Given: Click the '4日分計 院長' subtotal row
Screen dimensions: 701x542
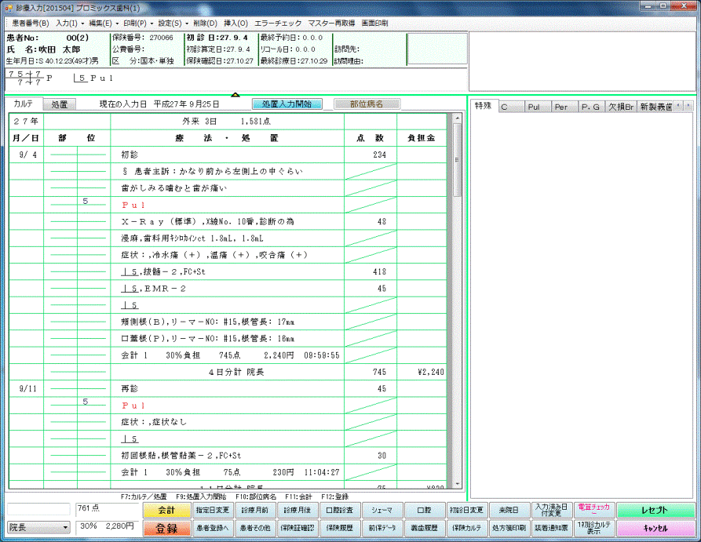Looking at the screenshot, I should pyautogui.click(x=228, y=372).
